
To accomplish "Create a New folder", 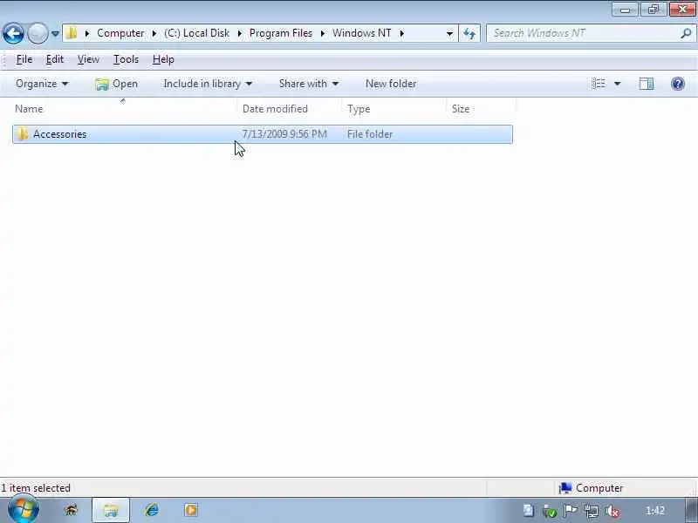I will point(391,84).
